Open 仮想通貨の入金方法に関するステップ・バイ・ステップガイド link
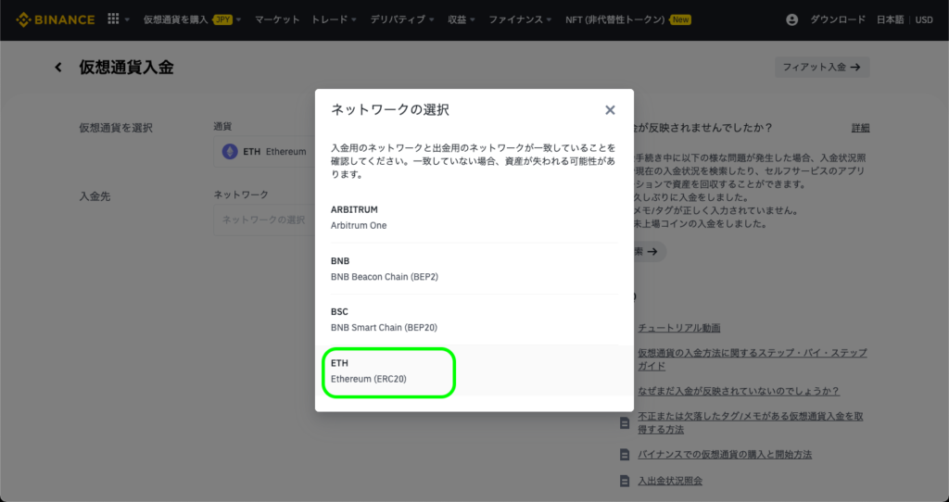Image resolution: width=949 pixels, height=502 pixels. coord(753,359)
